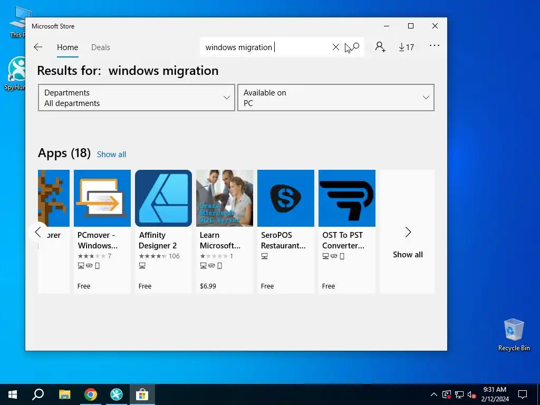540x405 pixels.
Task: Click Show all link next to Apps (18)
Action: coord(112,155)
